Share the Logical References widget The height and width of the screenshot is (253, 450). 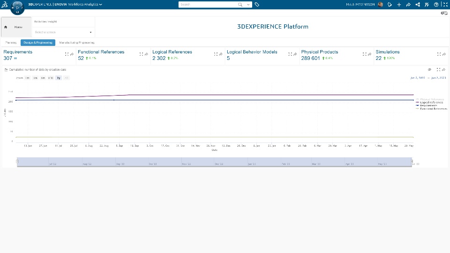click(x=221, y=54)
